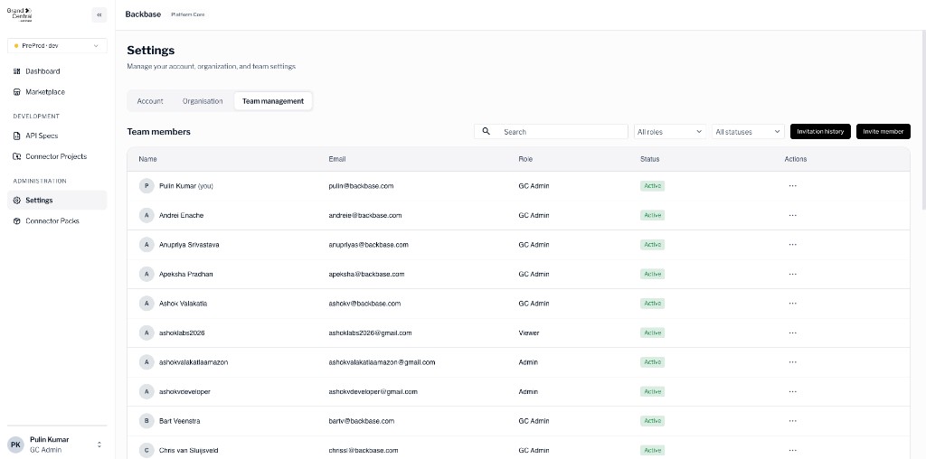The image size is (926, 459).
Task: Switch to the Organisation tab
Action: click(203, 101)
